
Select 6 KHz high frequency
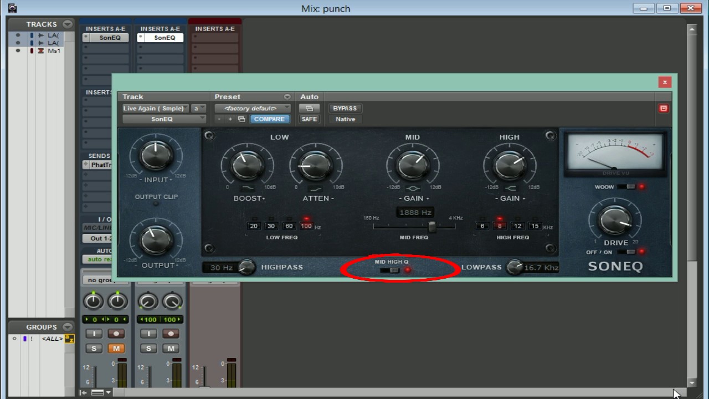(482, 226)
